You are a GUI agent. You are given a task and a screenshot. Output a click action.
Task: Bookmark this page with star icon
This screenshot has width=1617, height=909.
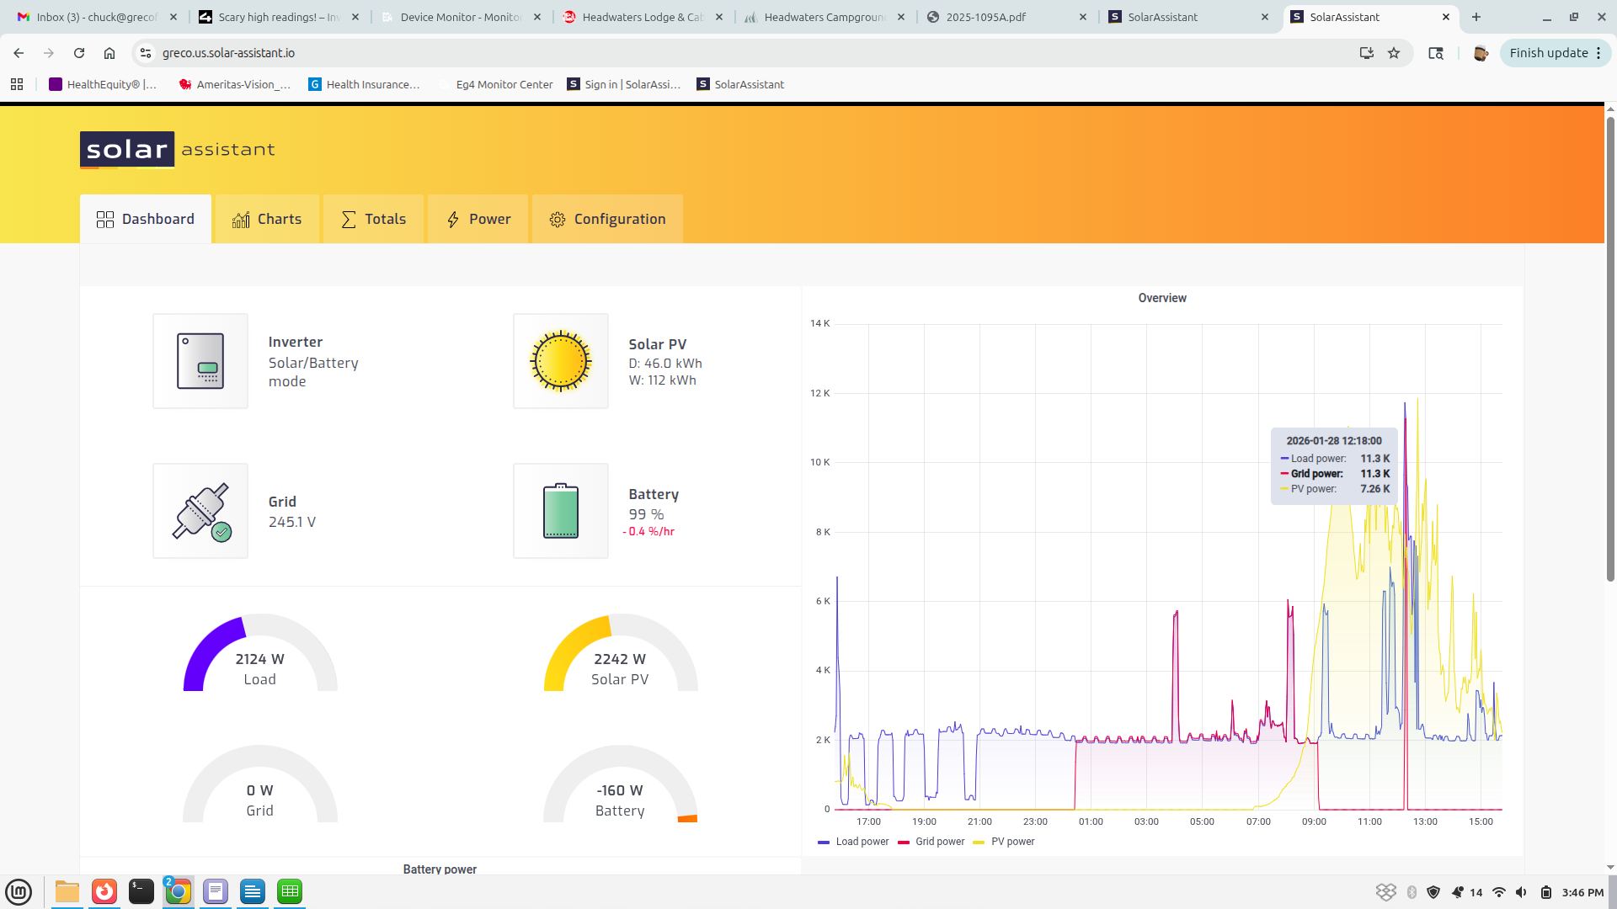click(x=1394, y=53)
